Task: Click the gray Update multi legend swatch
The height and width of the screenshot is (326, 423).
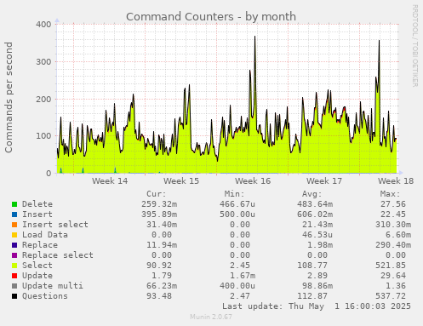Action: (x=14, y=286)
